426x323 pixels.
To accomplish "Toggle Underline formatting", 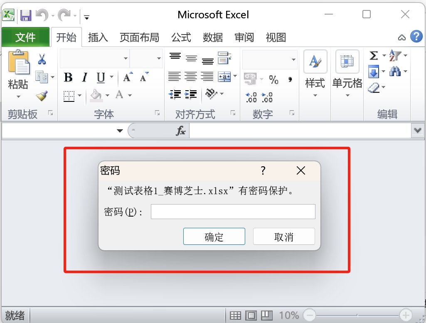I will coord(101,77).
